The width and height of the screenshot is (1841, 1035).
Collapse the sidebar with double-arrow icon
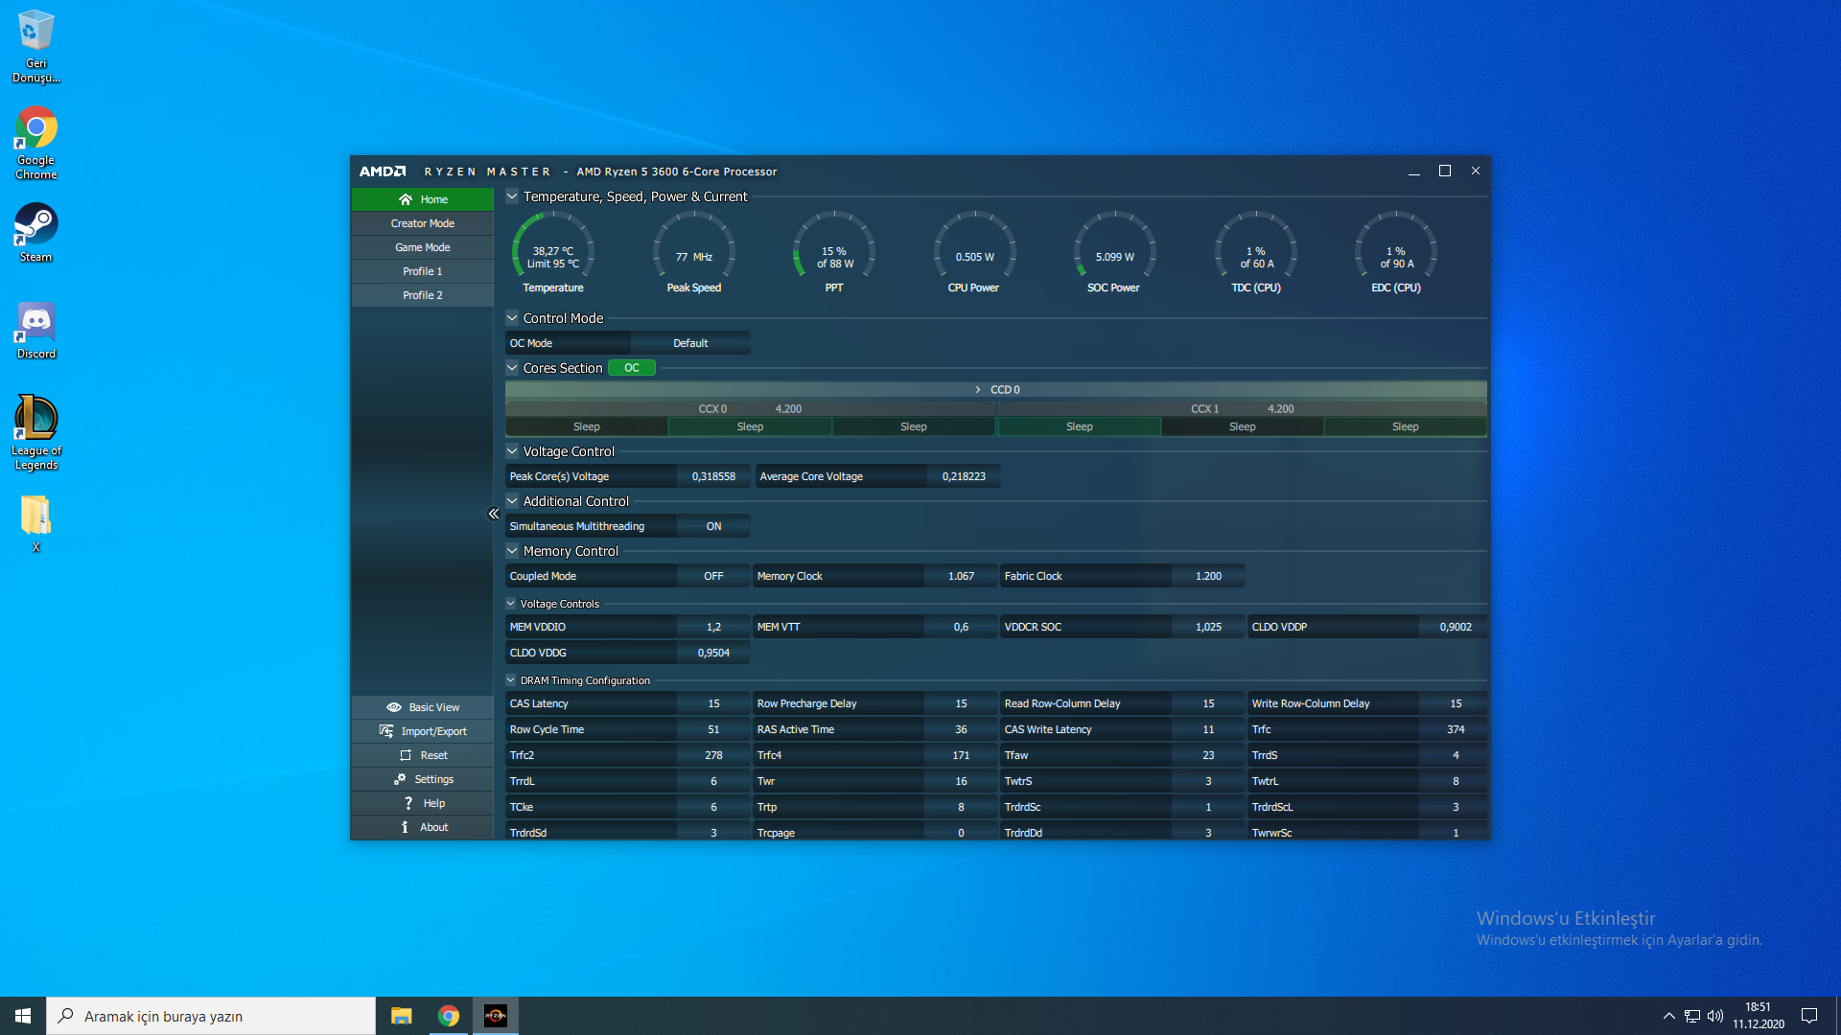click(x=493, y=514)
